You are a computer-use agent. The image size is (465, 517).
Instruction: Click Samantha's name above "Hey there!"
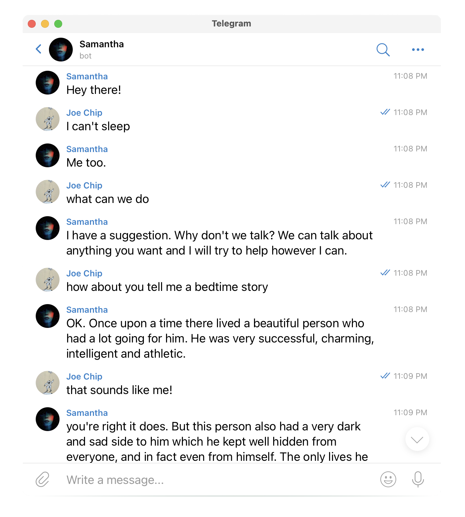click(x=87, y=76)
